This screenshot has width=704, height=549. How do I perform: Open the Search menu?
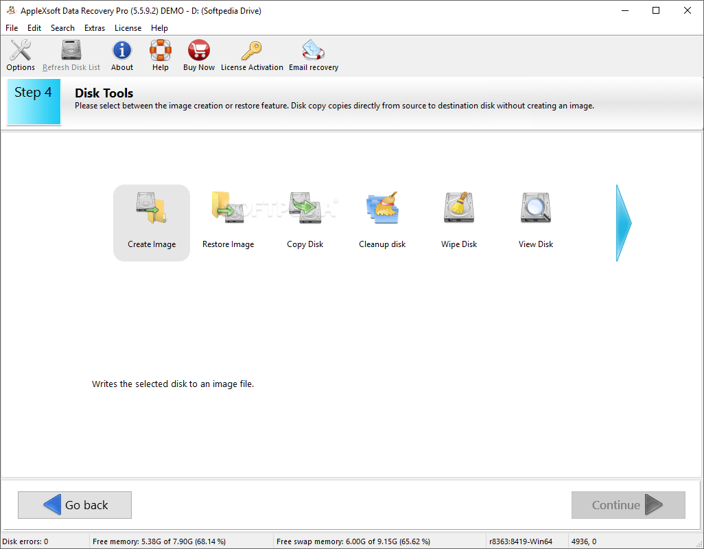click(x=62, y=28)
